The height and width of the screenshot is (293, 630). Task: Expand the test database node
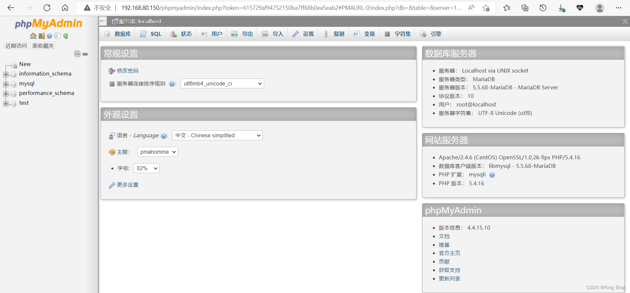click(6, 104)
